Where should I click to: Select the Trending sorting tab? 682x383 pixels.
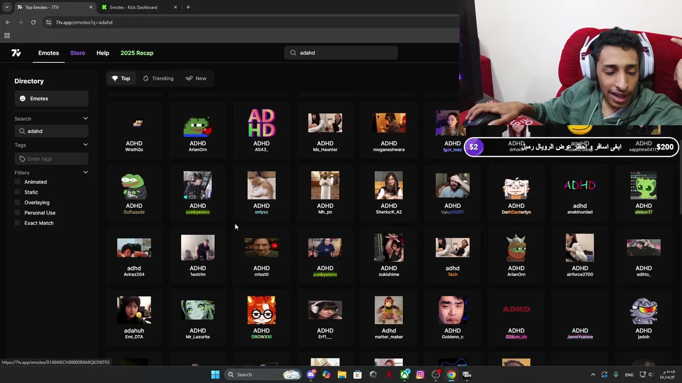click(x=158, y=78)
